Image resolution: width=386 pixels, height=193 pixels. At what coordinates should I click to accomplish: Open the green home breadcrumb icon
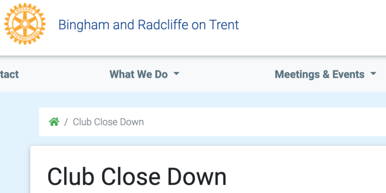pyautogui.click(x=54, y=122)
